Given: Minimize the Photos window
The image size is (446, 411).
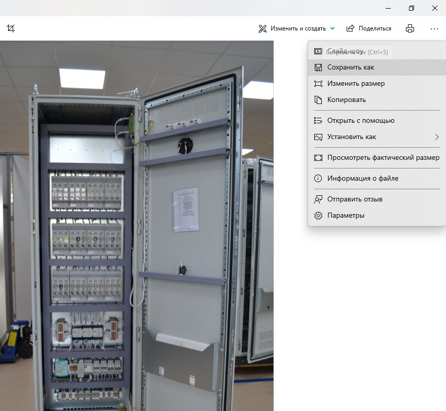Looking at the screenshot, I should point(388,8).
